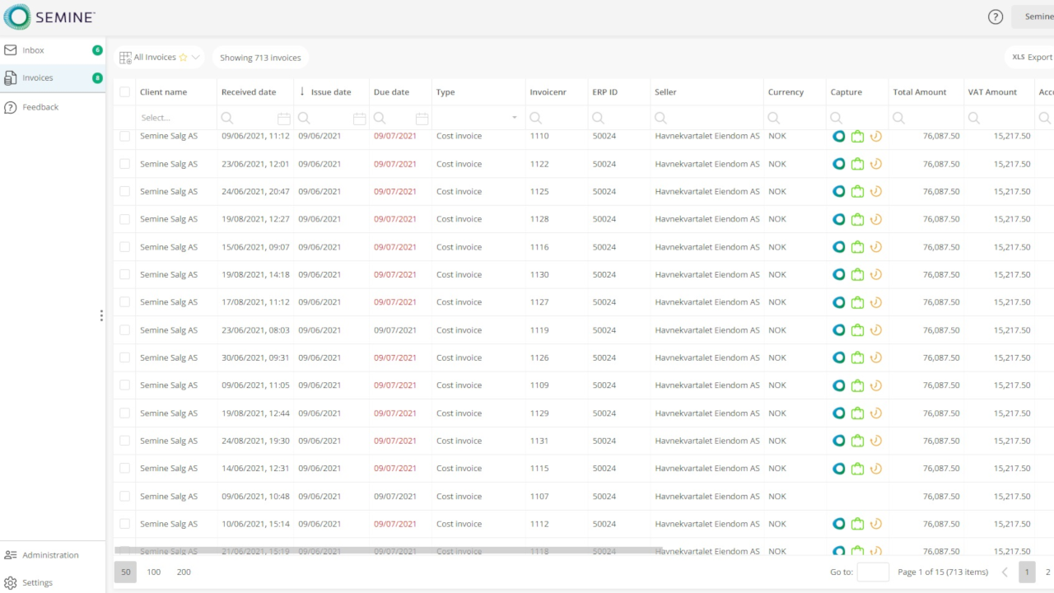The height and width of the screenshot is (593, 1054).
Task: Click the blue ring capture icon for invoice 1116
Action: click(x=839, y=247)
